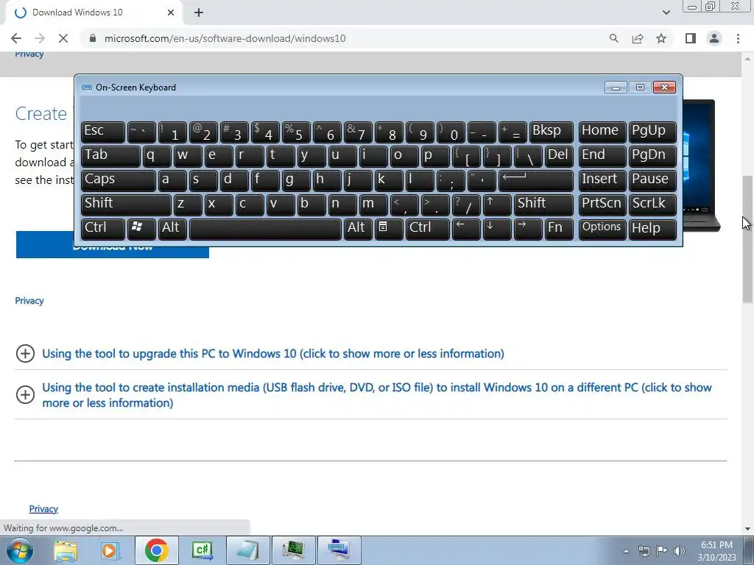
Task: Open Windows Media Player from taskbar
Action: [x=110, y=550]
